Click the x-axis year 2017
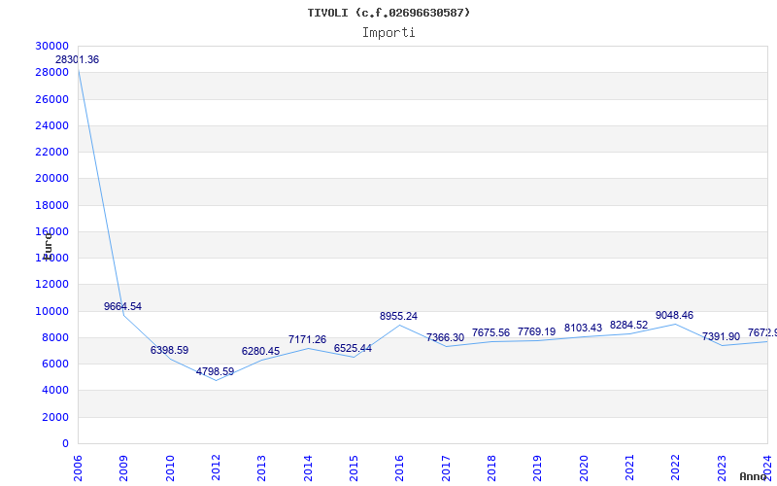777x486 pixels. point(446,468)
